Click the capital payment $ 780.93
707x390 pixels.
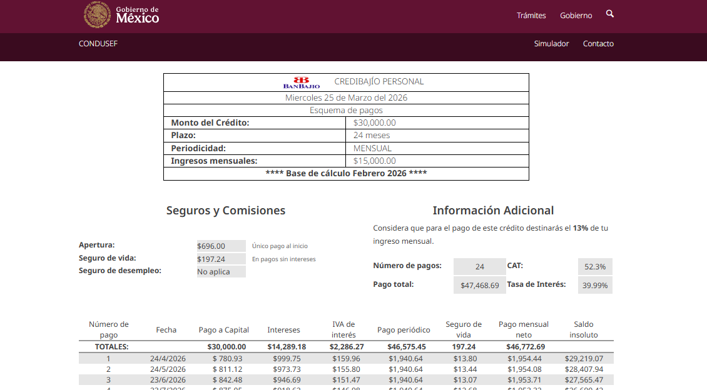pos(227,359)
